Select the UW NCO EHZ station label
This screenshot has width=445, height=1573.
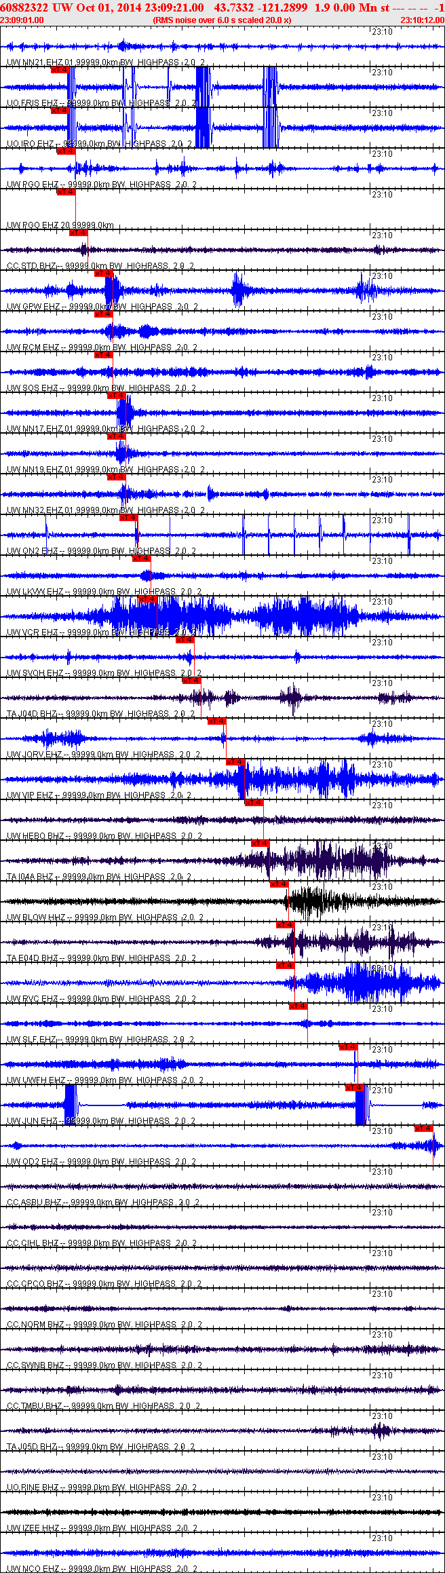(x=102, y=1569)
